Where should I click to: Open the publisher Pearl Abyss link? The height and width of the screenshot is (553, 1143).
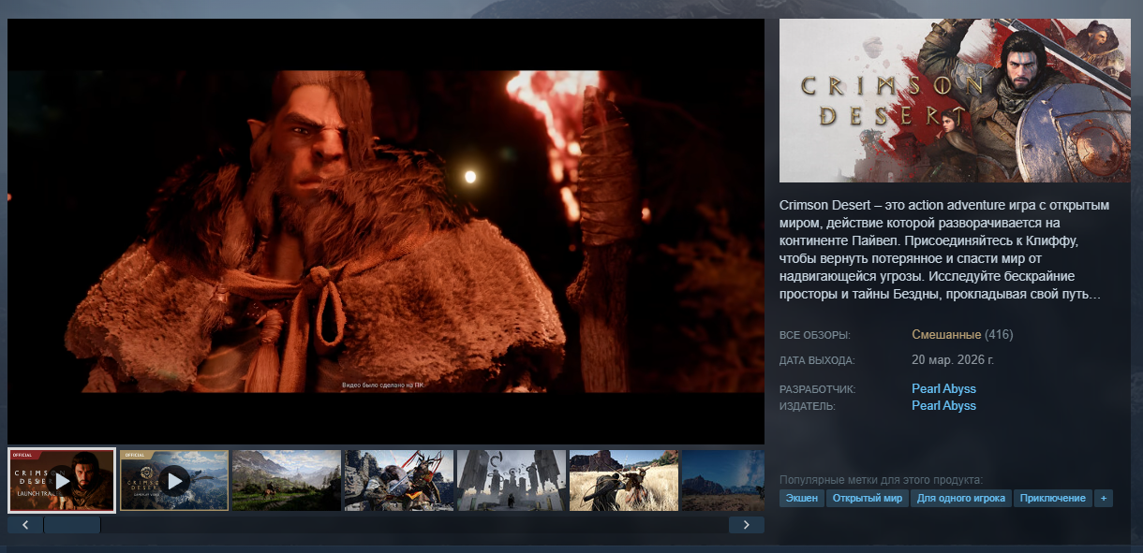tap(943, 405)
